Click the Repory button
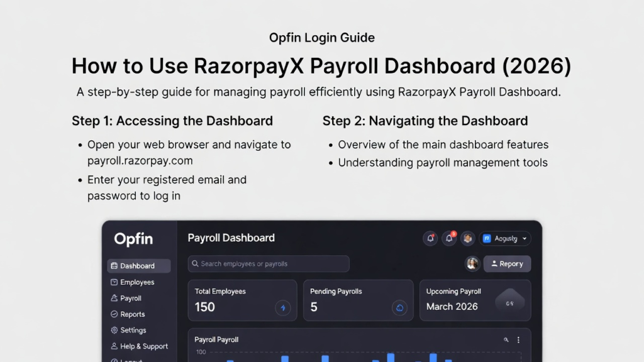This screenshot has width=644, height=362. [507, 264]
